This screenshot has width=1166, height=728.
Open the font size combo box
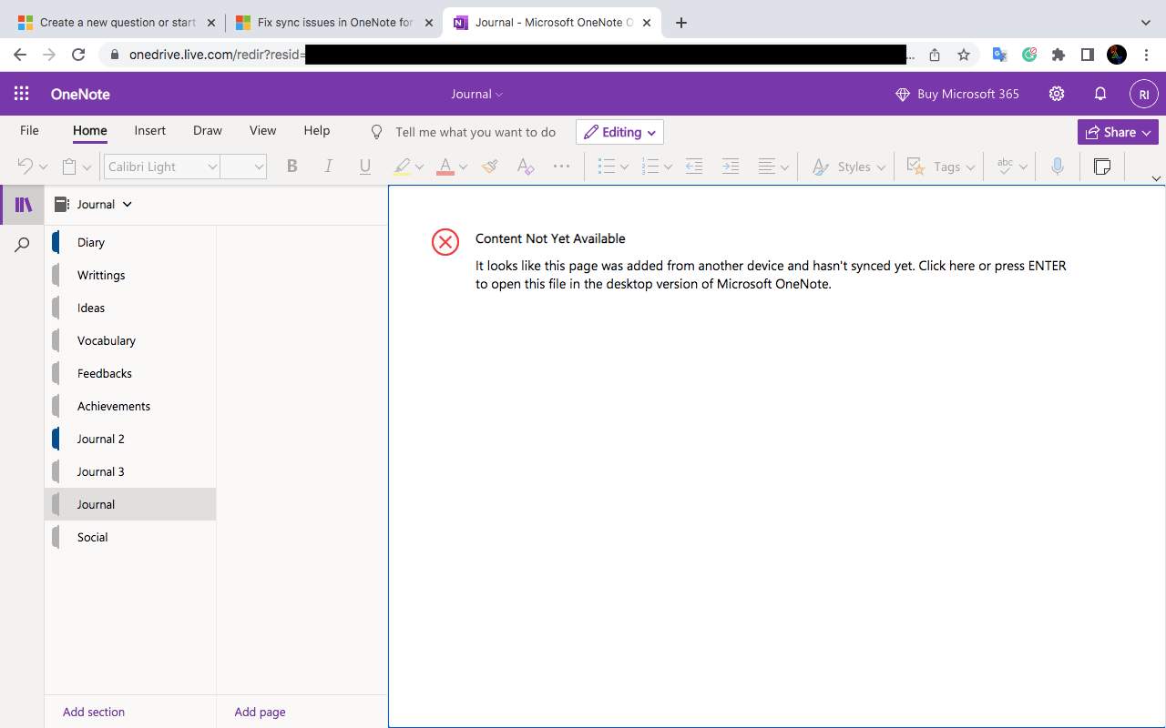coord(243,167)
